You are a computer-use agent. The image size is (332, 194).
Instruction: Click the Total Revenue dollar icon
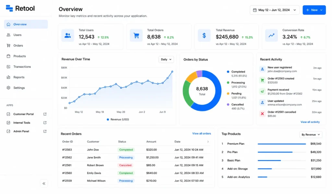click(x=204, y=36)
